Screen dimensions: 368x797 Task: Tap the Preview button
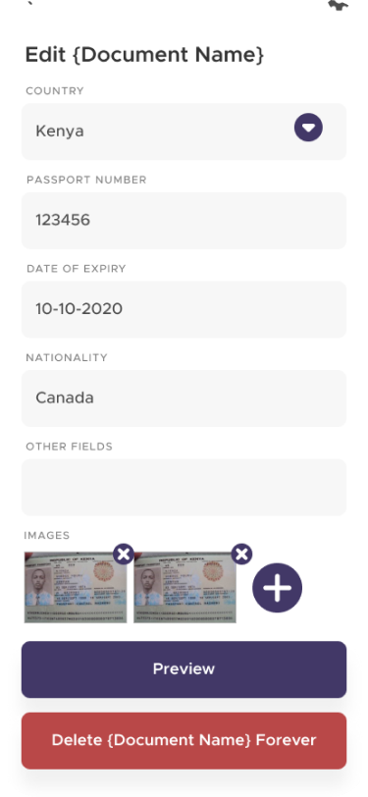click(184, 669)
